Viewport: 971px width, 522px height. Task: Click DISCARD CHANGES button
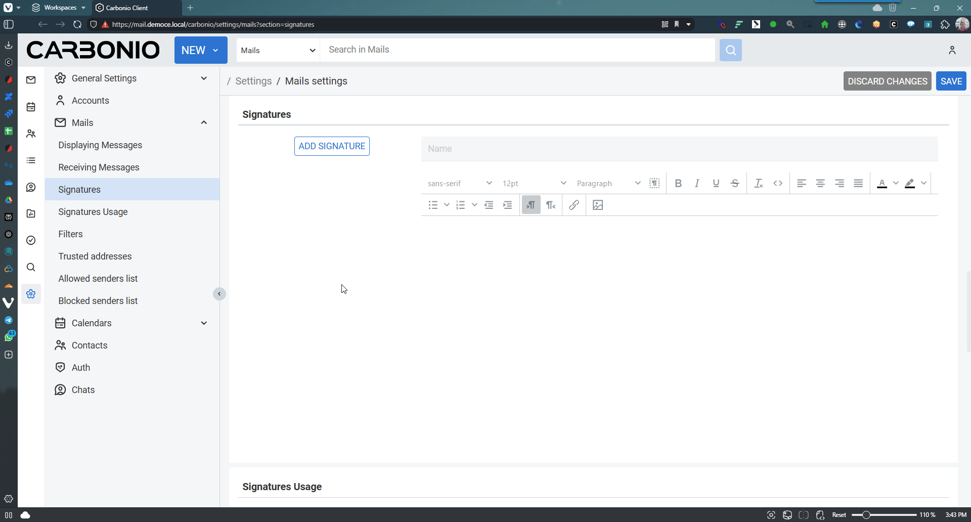[887, 81]
